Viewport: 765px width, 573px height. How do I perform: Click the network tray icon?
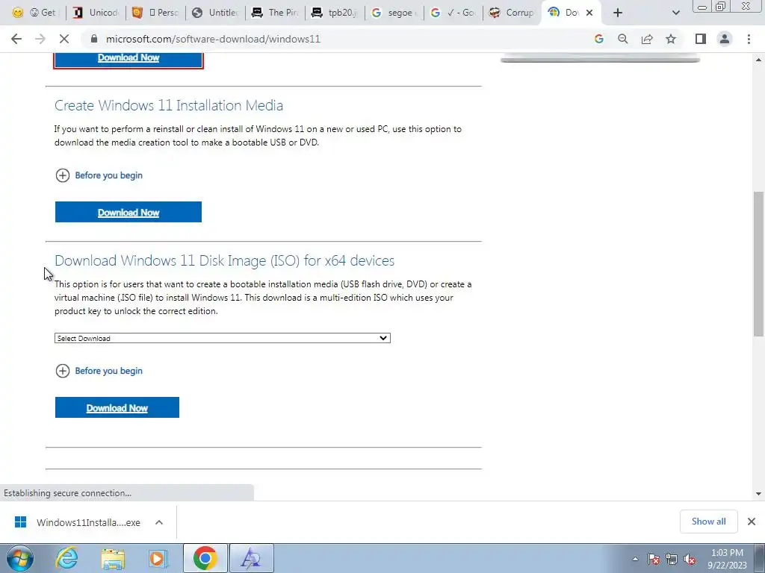point(672,559)
